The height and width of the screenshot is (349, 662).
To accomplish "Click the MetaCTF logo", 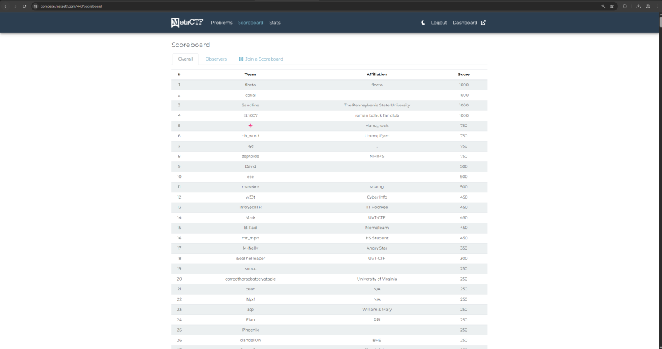I will tap(186, 23).
